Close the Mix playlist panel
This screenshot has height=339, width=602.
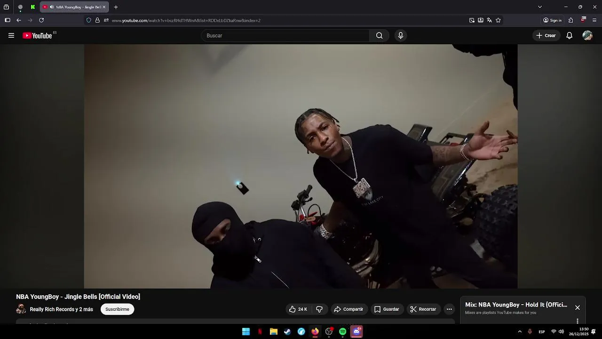(578, 307)
